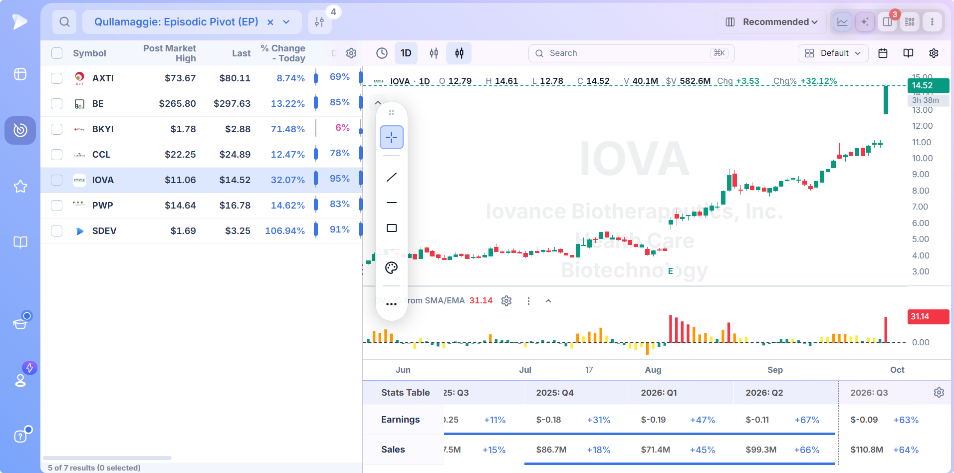The height and width of the screenshot is (473, 954).
Task: Open the table column settings gear
Action: [351, 53]
